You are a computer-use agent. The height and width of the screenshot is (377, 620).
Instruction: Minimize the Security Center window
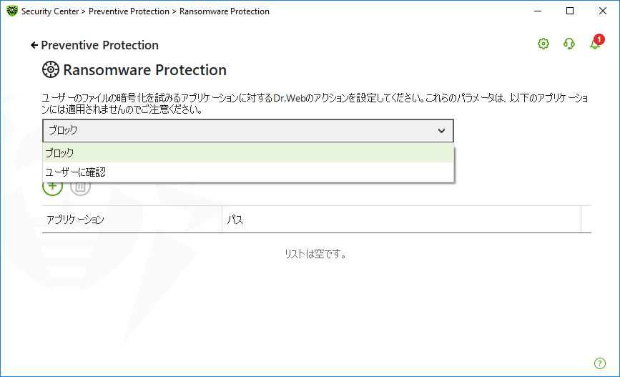point(538,11)
